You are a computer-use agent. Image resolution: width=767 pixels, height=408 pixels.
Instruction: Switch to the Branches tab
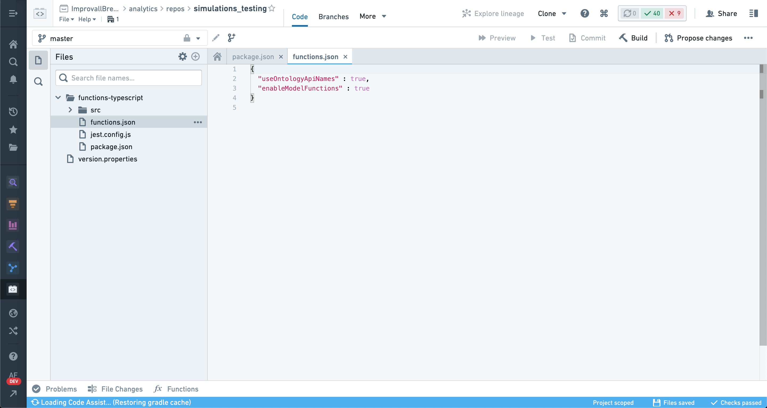click(333, 16)
